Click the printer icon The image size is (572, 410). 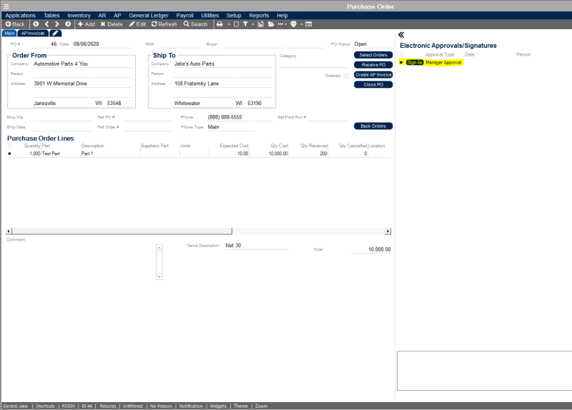pos(220,24)
